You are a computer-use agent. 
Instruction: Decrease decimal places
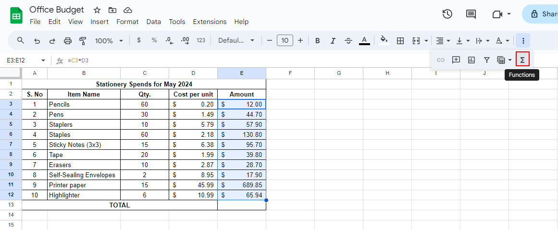[169, 40]
